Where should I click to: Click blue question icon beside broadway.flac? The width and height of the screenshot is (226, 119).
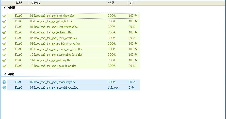pos(4,82)
